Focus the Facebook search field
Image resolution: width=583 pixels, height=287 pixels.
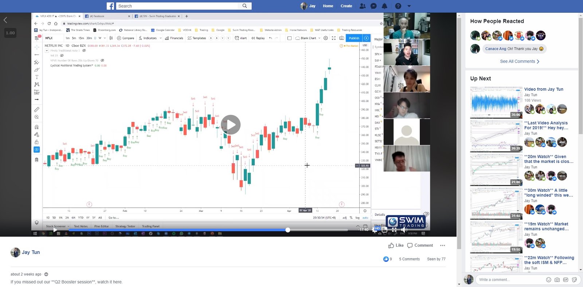click(x=178, y=6)
